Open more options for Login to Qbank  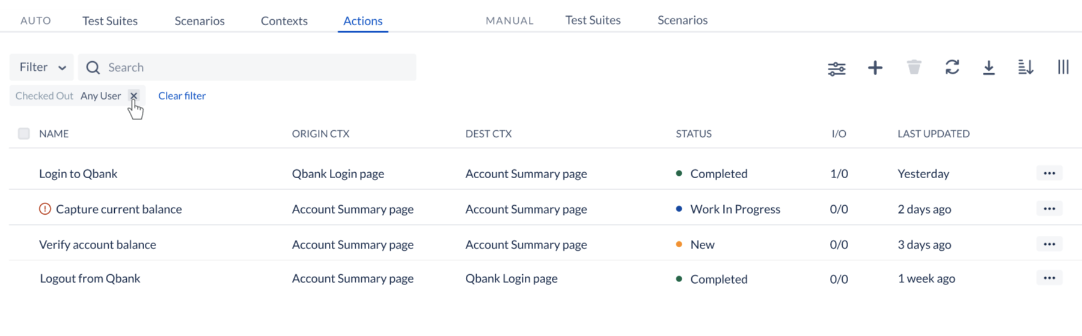click(1049, 173)
